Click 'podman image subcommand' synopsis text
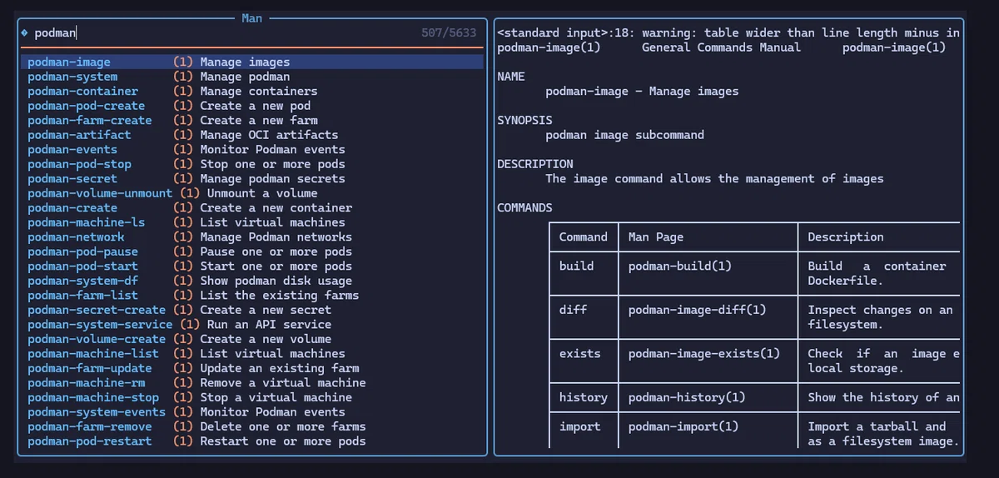 [624, 135]
